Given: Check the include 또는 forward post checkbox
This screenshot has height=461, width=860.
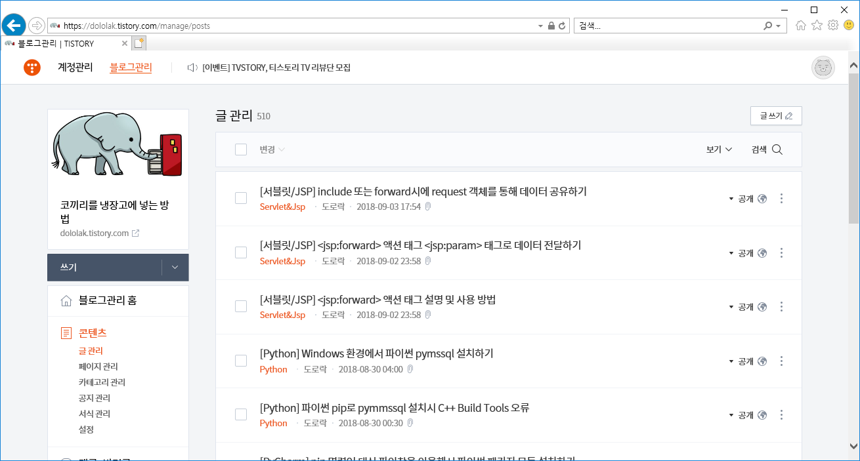Looking at the screenshot, I should 241,198.
